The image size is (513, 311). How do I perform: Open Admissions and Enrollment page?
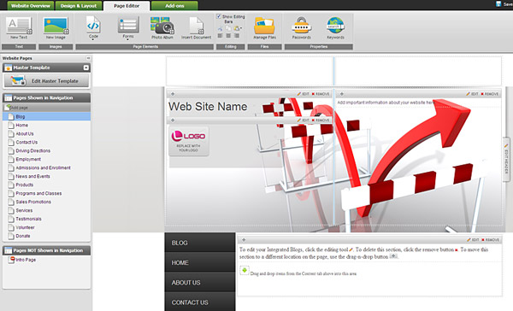coord(44,167)
